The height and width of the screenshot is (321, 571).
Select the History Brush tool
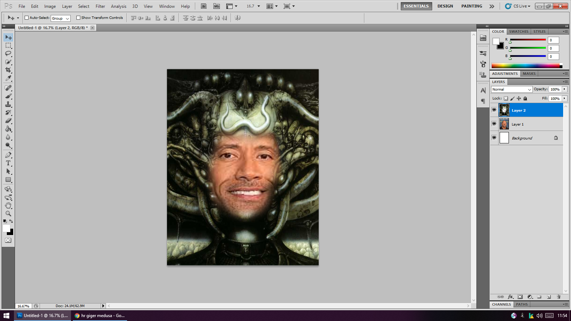click(x=8, y=112)
